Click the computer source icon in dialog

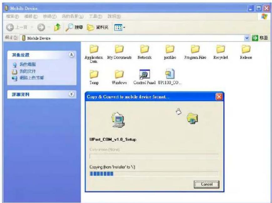tap(118, 120)
